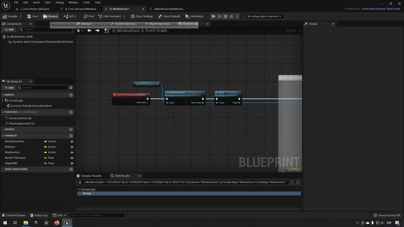Open the Asset menu

click(36, 3)
